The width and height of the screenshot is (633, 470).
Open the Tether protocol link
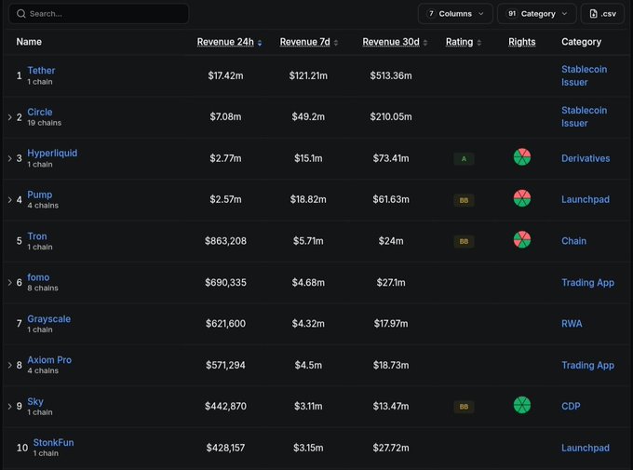click(x=41, y=70)
